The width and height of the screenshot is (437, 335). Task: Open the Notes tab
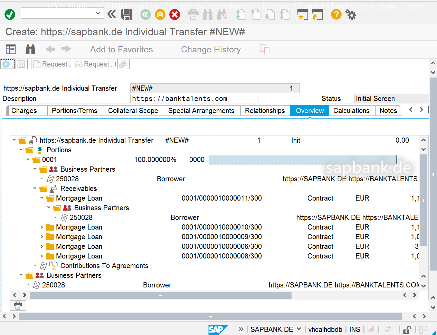(388, 111)
